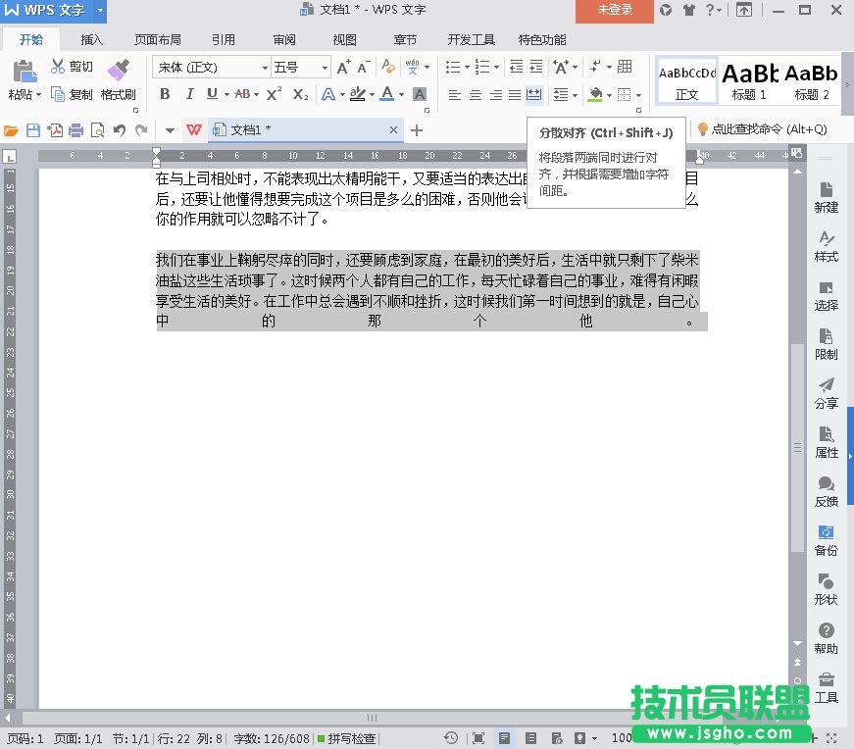Click the center alignment icon
Image resolution: width=854 pixels, height=749 pixels.
pyautogui.click(x=476, y=94)
